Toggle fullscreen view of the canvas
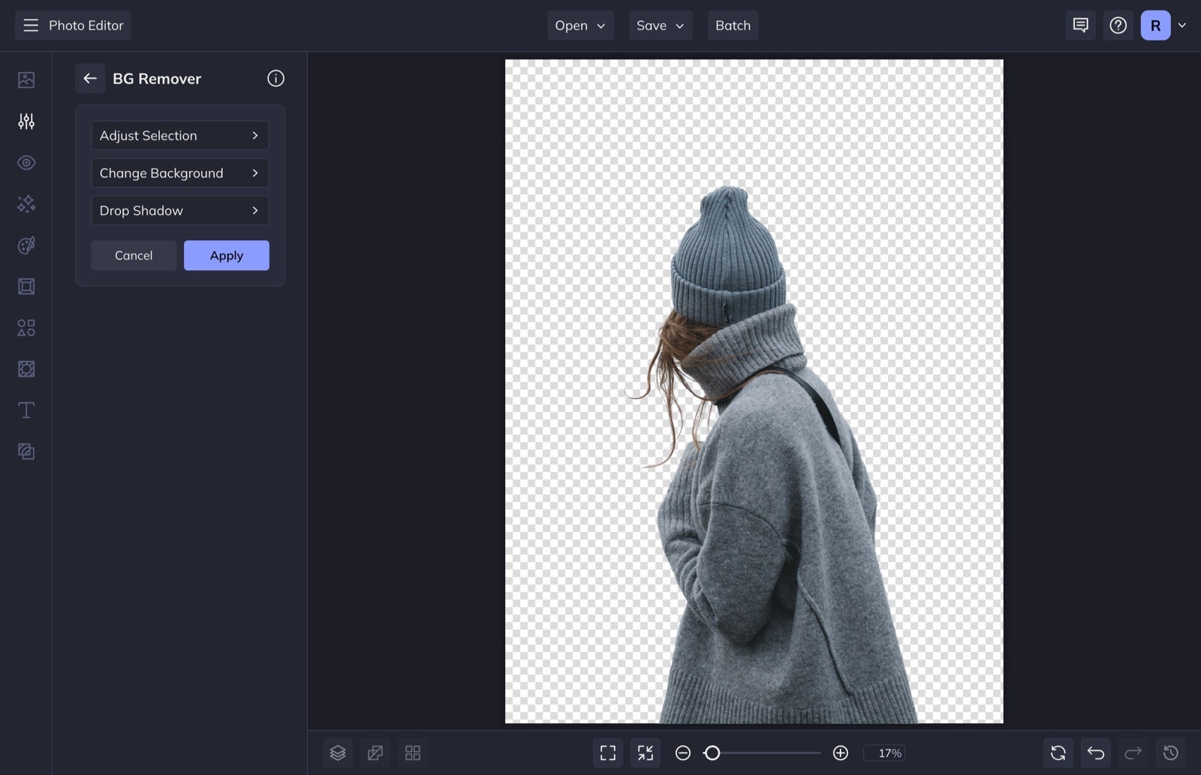Image resolution: width=1201 pixels, height=775 pixels. [x=607, y=752]
